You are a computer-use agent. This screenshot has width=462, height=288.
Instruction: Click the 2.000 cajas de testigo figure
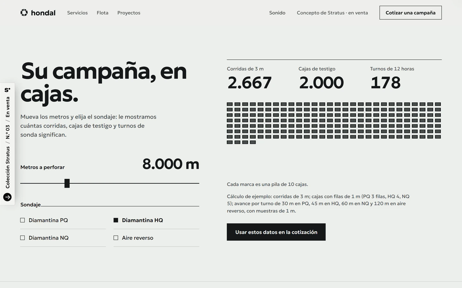(x=321, y=83)
